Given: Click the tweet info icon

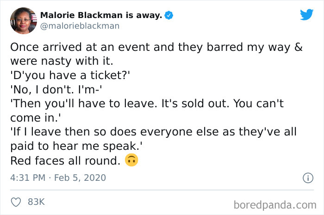Looking at the screenshot, I should pyautogui.click(x=307, y=178).
